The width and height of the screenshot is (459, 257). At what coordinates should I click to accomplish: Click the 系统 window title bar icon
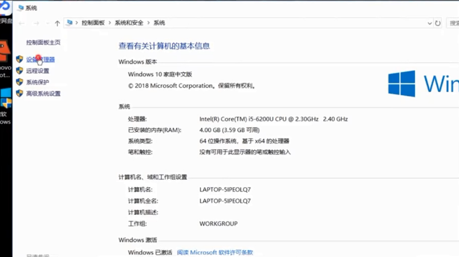pyautogui.click(x=21, y=8)
